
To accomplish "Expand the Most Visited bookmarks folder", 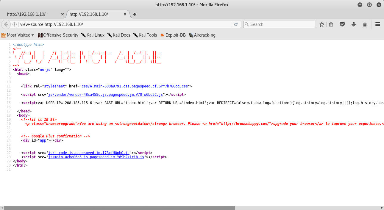I will [18, 35].
